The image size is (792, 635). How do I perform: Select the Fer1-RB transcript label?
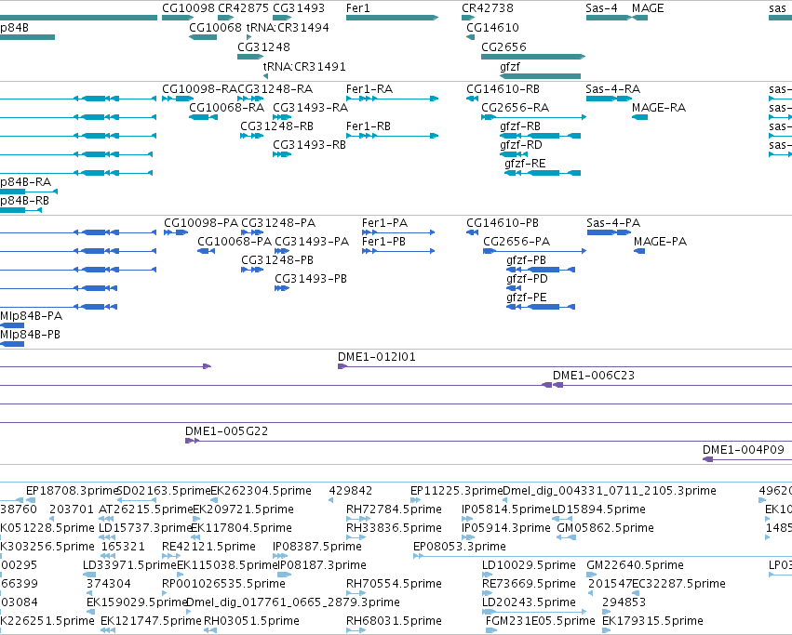coord(369,126)
